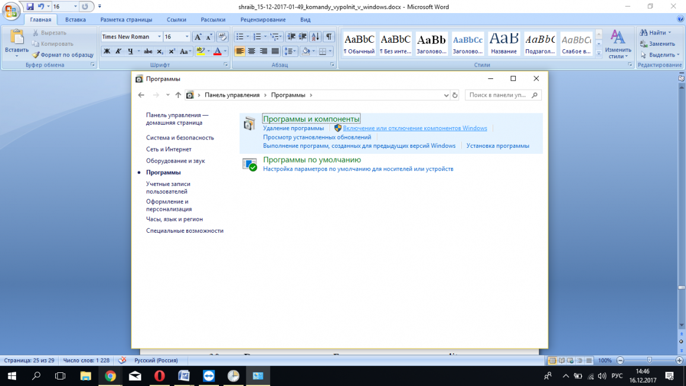Toggle italic (К) formatting

pyautogui.click(x=118, y=51)
